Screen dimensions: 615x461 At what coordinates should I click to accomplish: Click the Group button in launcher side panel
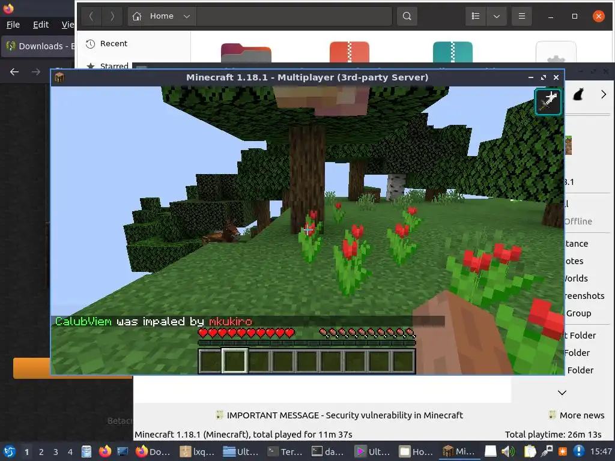pos(578,313)
